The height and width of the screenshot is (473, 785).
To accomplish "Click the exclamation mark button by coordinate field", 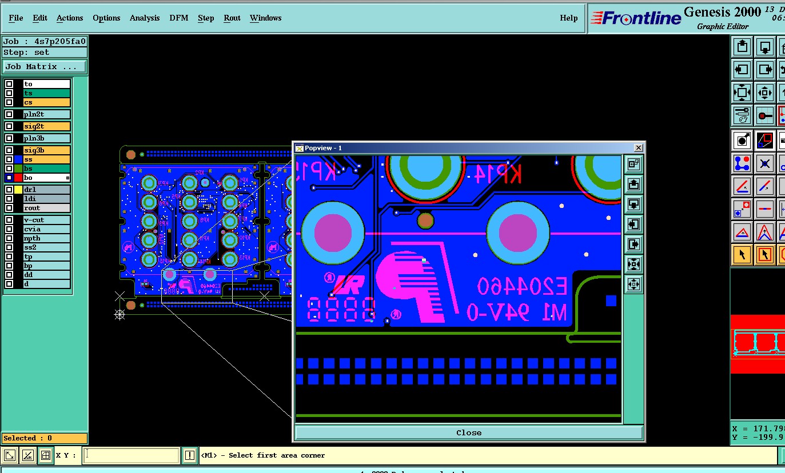I will 190,455.
